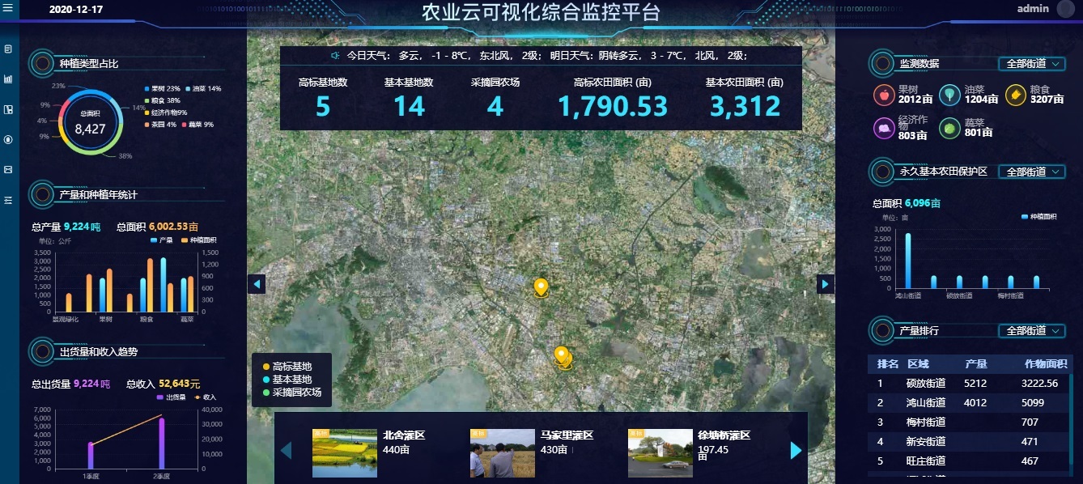The width and height of the screenshot is (1083, 484).
Task: Toggle the 出货量 series in chart legend
Action: [x=170, y=397]
